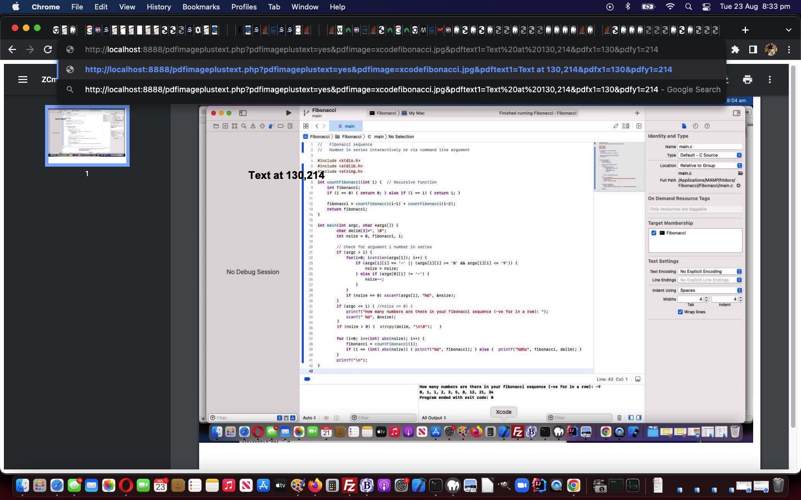
Task: Launch Opera from the Dock
Action: 126,486
